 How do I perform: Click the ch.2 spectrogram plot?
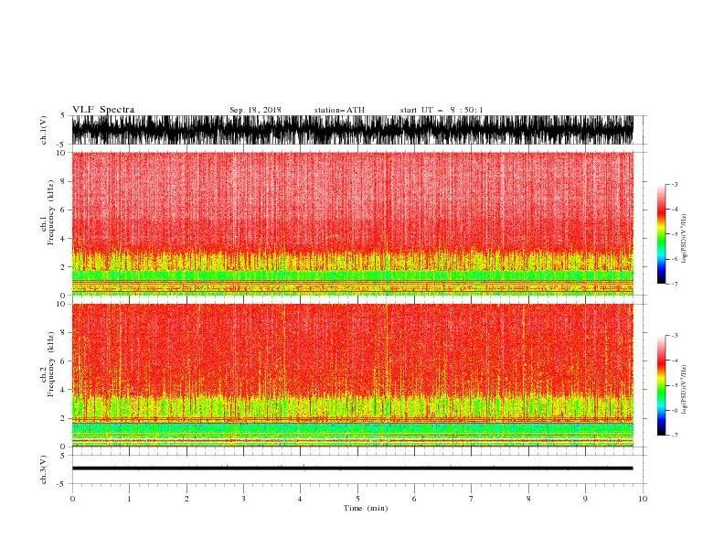point(352,375)
